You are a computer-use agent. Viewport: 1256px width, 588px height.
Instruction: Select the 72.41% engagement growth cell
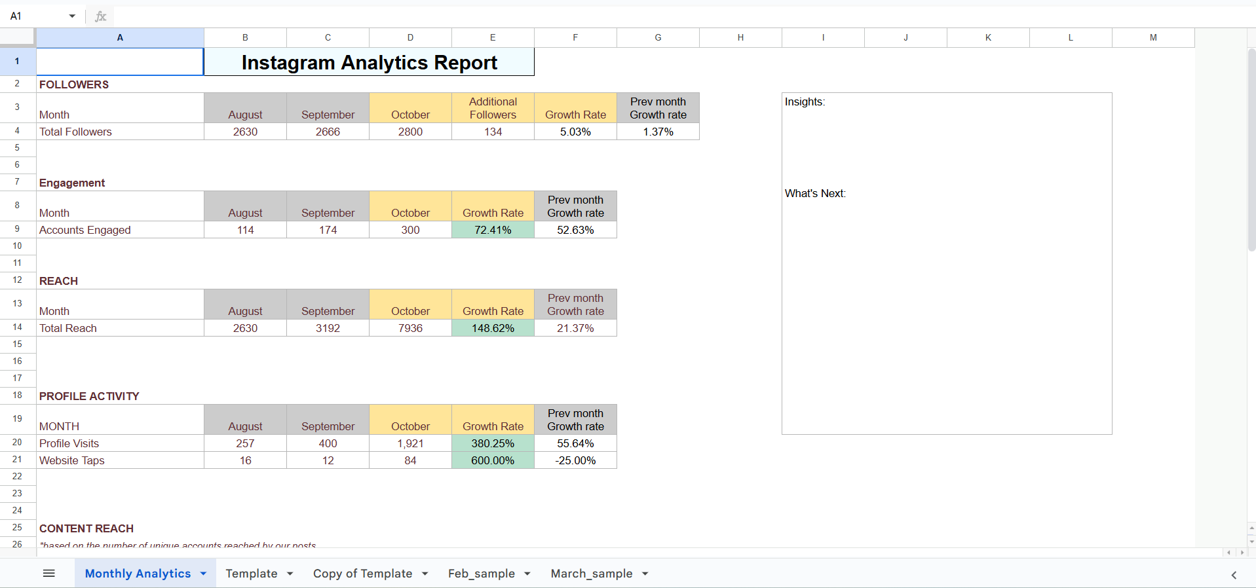tap(493, 230)
